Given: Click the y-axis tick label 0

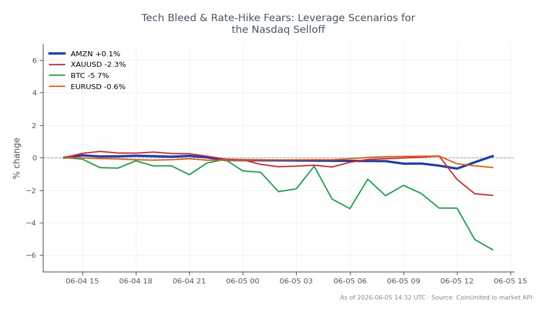Looking at the screenshot, I should 35,158.
